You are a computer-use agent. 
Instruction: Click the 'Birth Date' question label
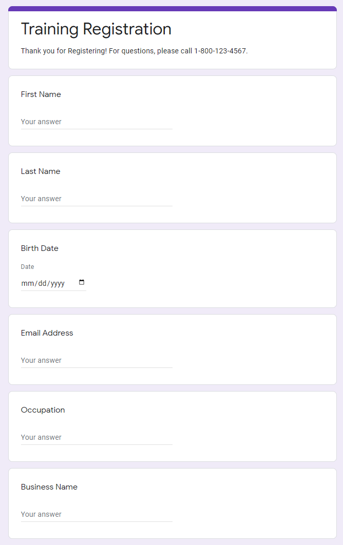click(40, 248)
